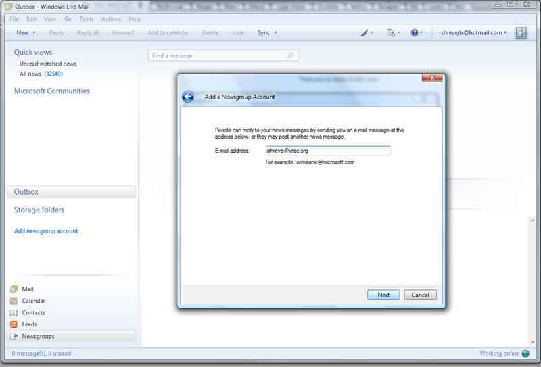Click the Contacts icon in the navigation pane
This screenshot has height=367, width=541.
click(14, 312)
